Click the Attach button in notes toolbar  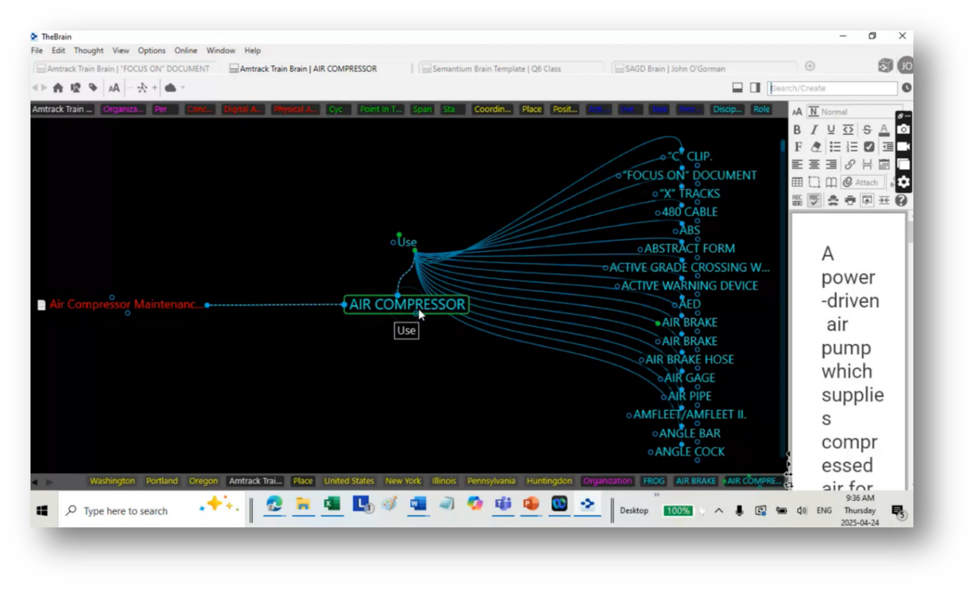point(863,182)
